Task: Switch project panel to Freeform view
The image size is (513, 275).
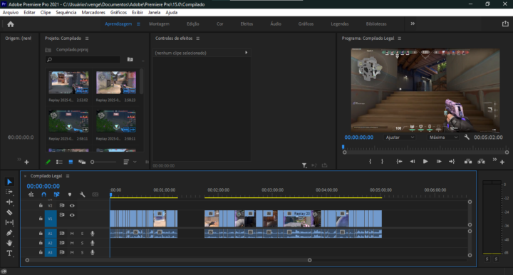Action: (x=82, y=162)
